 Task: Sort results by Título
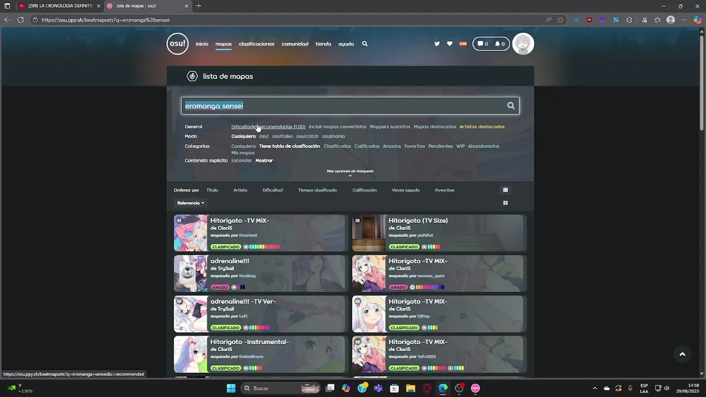click(x=212, y=190)
